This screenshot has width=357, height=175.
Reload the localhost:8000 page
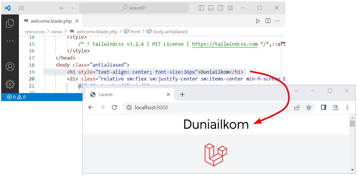[x=114, y=108]
